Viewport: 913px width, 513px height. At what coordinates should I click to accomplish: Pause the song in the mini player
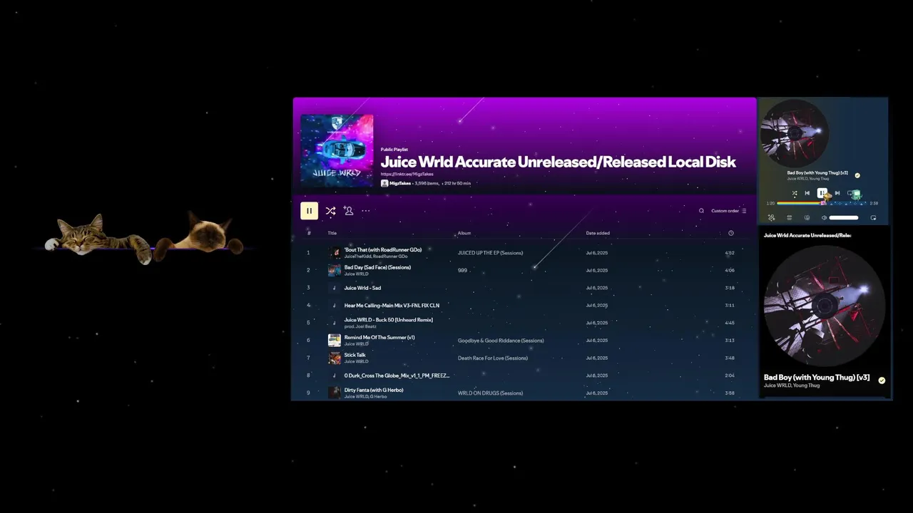(x=822, y=193)
